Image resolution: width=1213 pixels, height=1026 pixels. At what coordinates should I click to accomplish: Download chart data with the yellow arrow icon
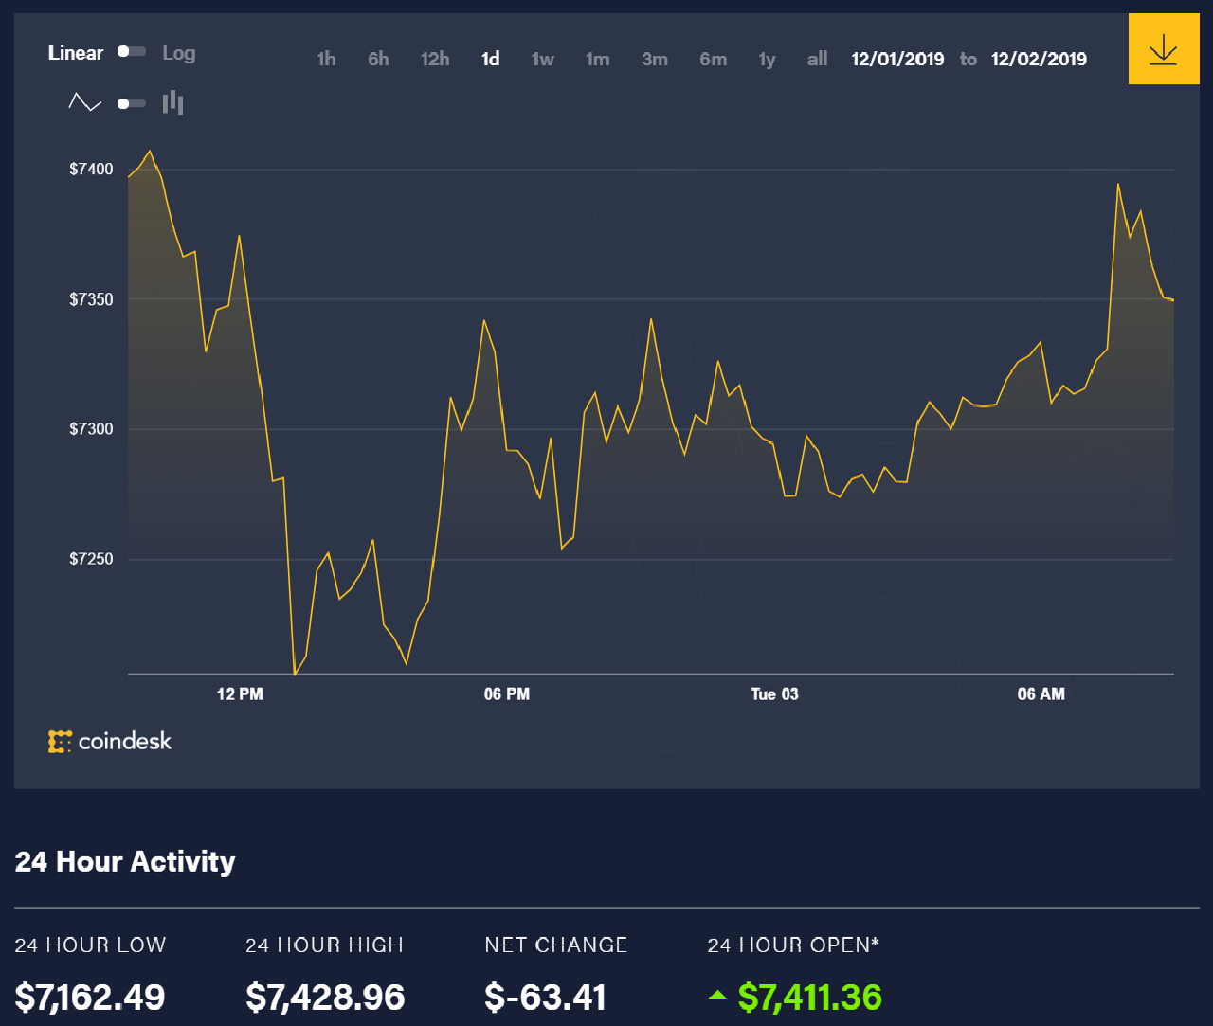pyautogui.click(x=1163, y=49)
